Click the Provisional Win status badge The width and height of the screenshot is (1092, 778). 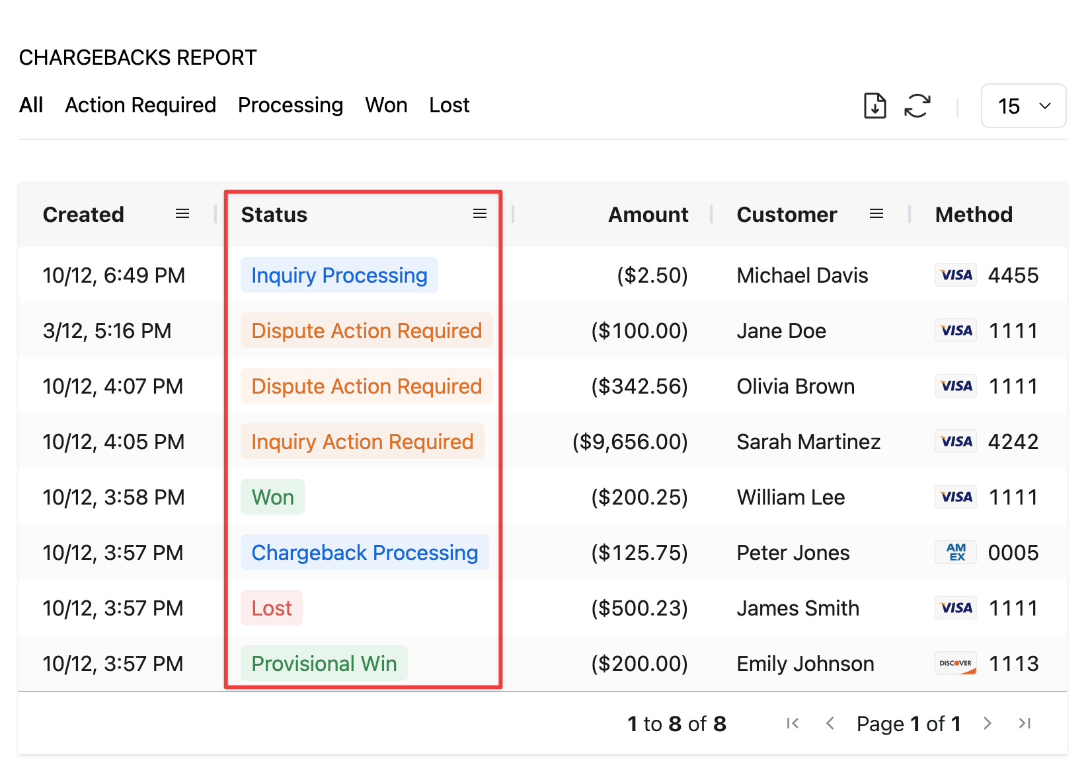click(324, 664)
